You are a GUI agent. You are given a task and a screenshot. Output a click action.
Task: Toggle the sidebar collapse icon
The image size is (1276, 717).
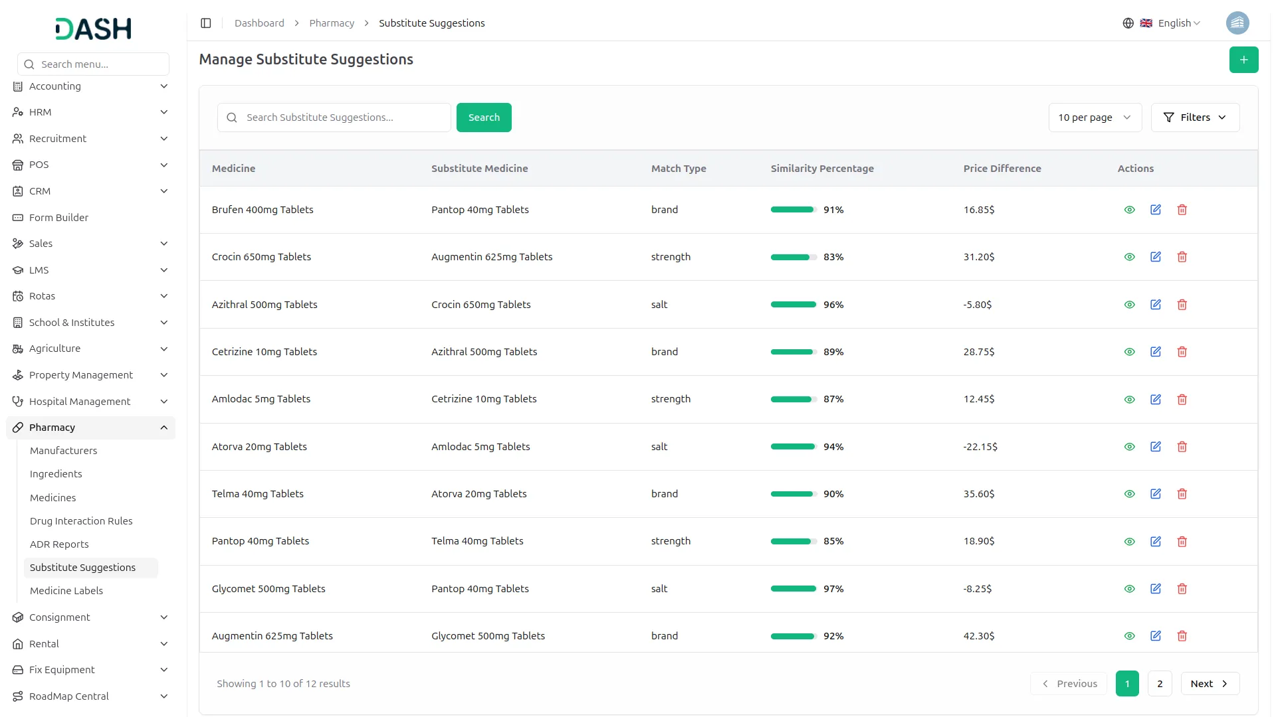tap(206, 23)
